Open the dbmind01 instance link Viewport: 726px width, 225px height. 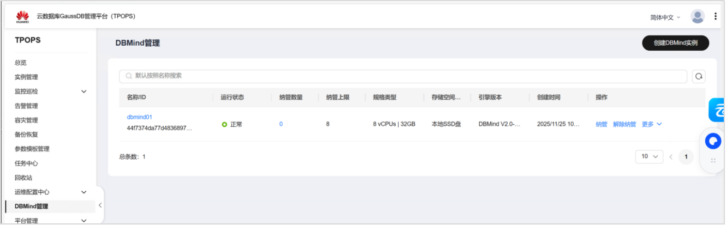coord(140,117)
